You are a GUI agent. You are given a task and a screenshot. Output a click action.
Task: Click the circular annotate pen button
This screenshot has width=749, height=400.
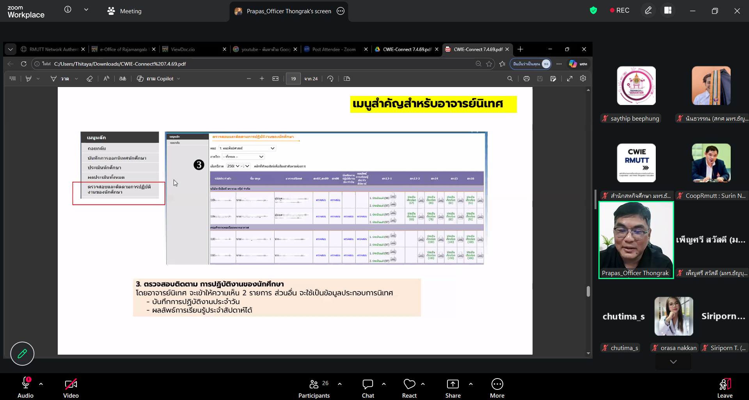[22, 354]
